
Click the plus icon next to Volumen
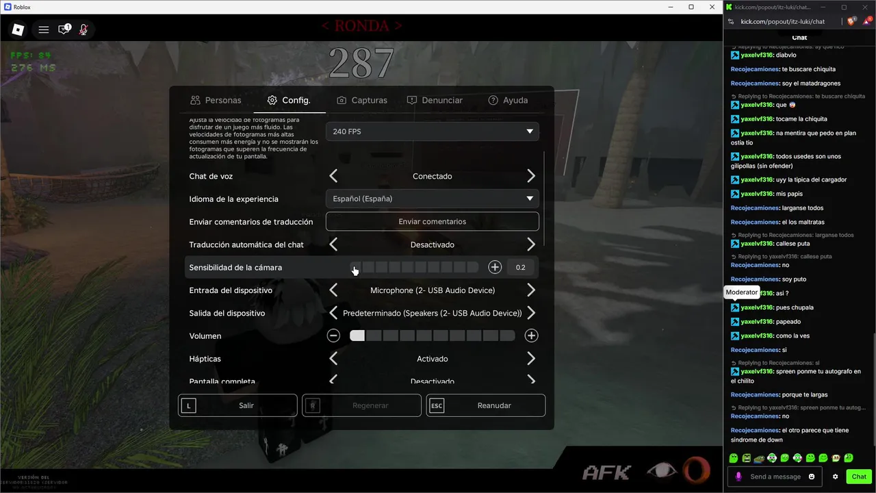click(x=531, y=336)
